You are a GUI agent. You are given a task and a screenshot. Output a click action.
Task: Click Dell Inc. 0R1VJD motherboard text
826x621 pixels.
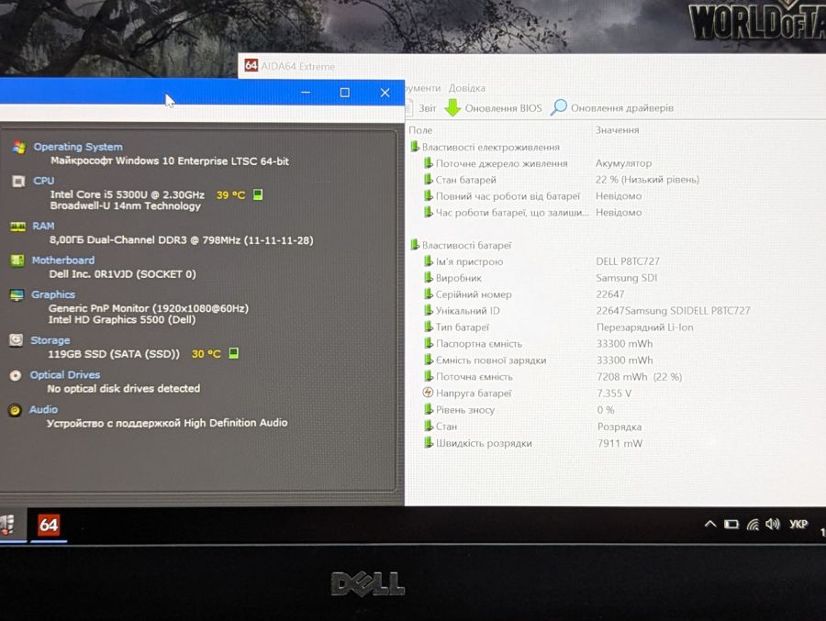122,274
